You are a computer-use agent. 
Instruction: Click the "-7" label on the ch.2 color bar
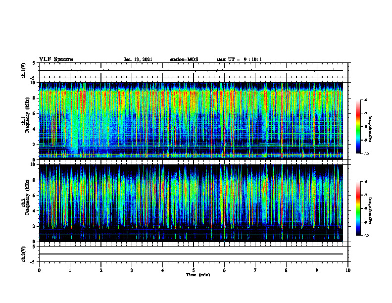365,195
